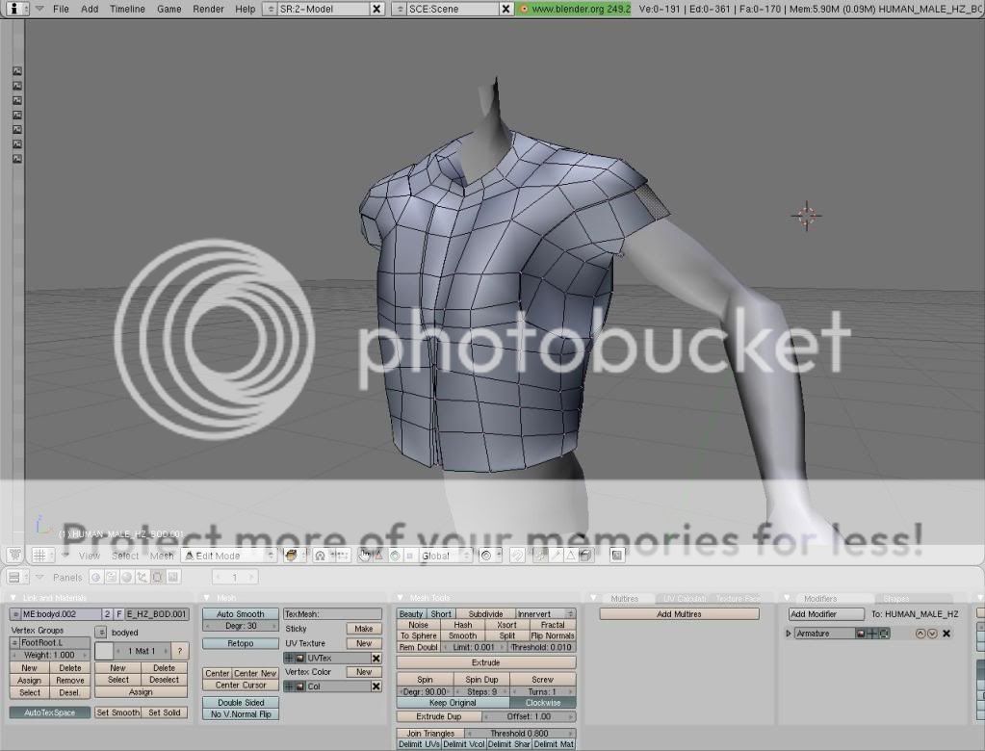This screenshot has height=751, width=985.
Task: Click the Extrude button
Action: 485,662
